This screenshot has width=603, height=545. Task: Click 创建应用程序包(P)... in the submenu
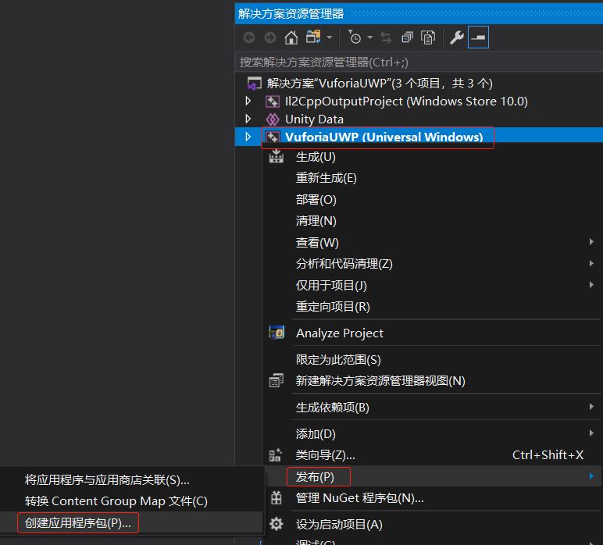click(x=130, y=523)
